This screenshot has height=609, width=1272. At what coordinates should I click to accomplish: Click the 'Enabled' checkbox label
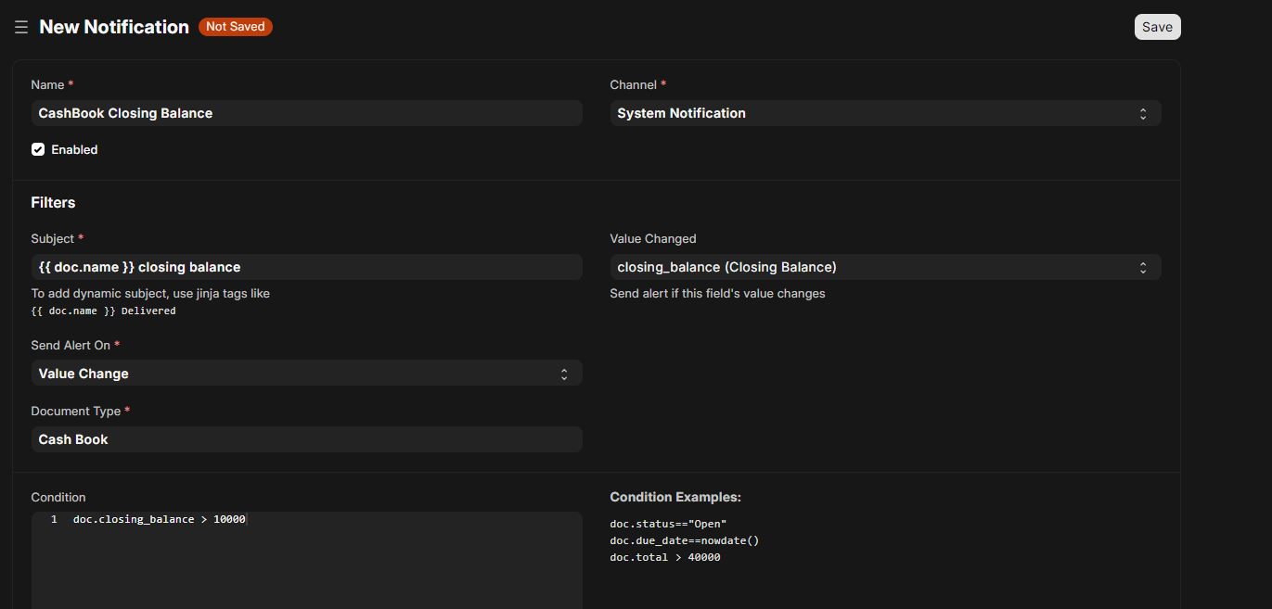(x=74, y=149)
